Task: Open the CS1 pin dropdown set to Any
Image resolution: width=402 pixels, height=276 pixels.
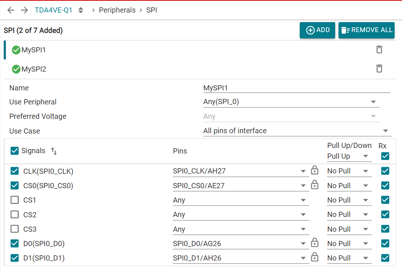Action: point(241,200)
